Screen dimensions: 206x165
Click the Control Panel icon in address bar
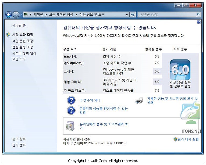click(26, 14)
